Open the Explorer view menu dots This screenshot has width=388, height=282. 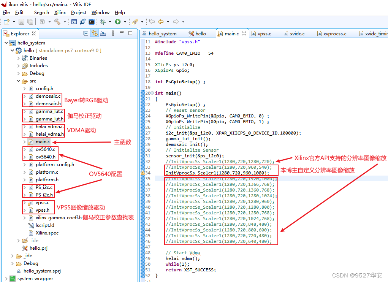113,33
